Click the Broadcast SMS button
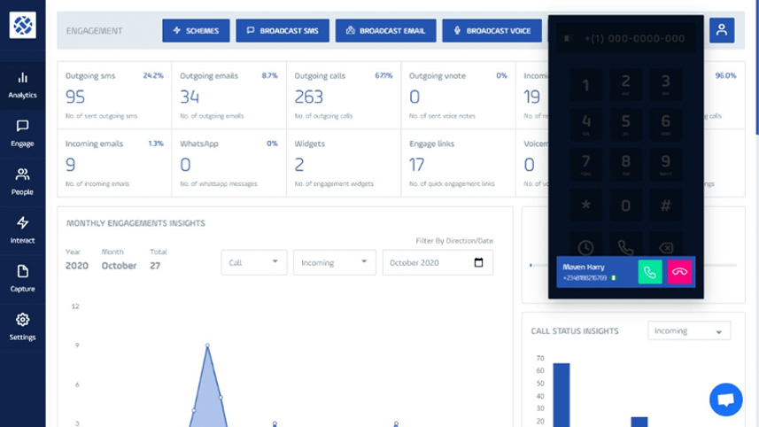Screen dimensions: 759x427 click(283, 30)
